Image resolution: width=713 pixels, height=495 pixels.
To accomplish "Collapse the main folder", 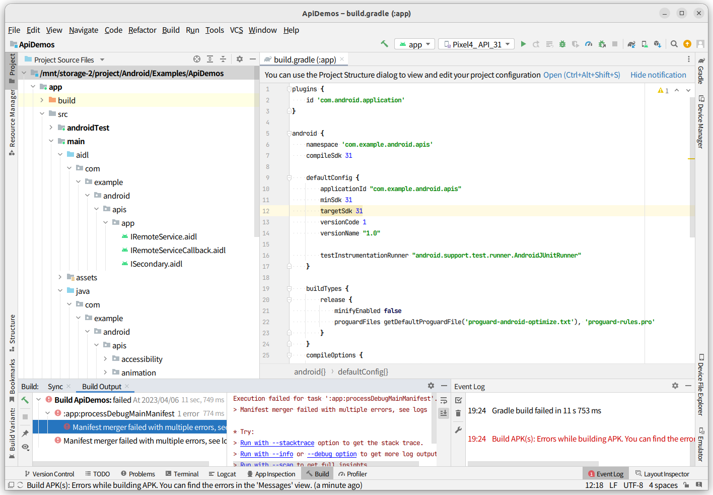I will pos(51,141).
